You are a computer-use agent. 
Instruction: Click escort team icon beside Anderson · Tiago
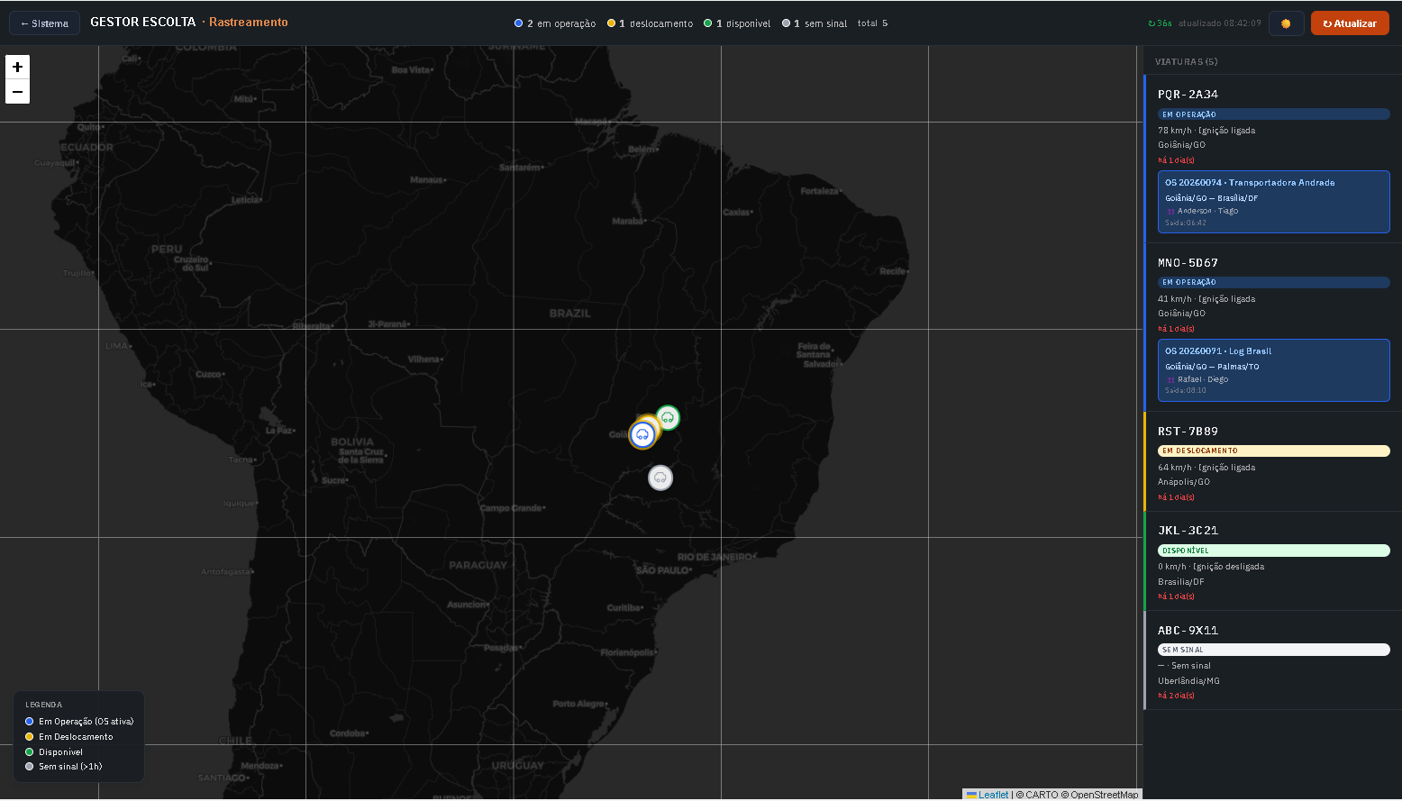(x=1171, y=211)
